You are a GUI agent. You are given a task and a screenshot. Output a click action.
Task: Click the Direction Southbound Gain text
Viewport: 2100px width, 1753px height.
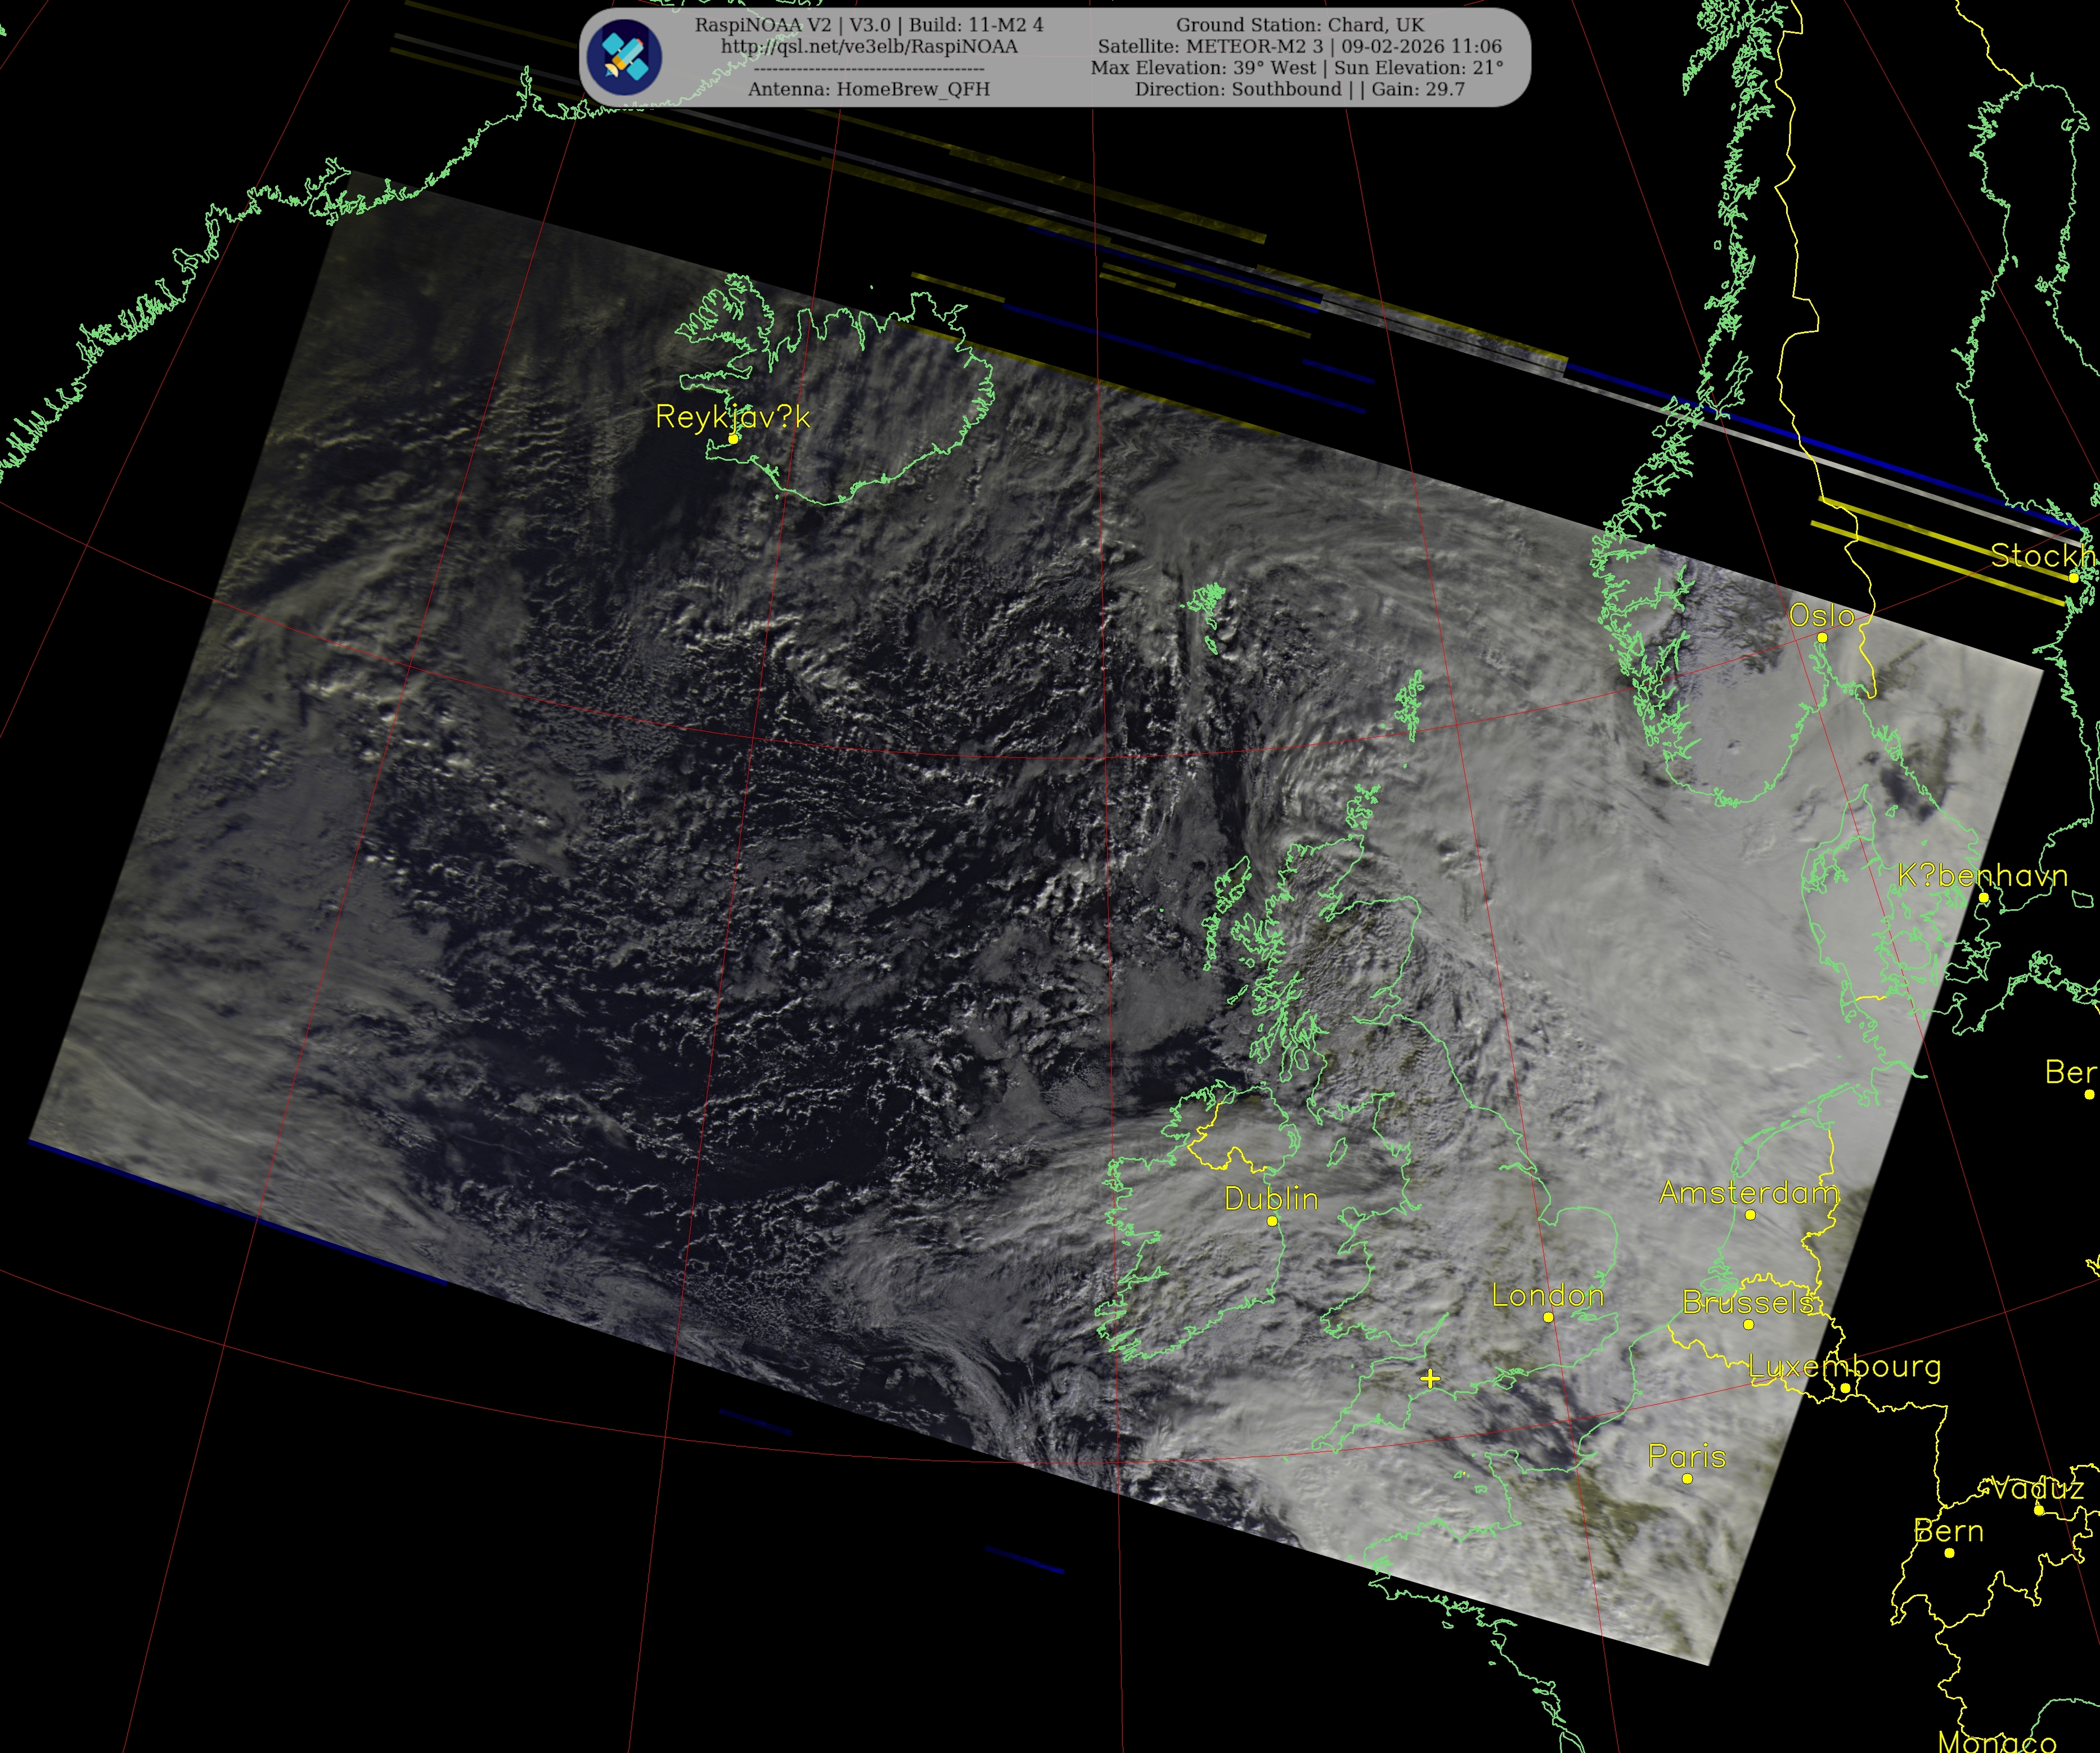1299,89
